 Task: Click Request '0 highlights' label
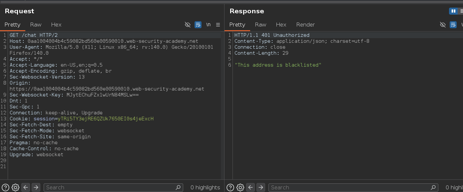point(205,187)
